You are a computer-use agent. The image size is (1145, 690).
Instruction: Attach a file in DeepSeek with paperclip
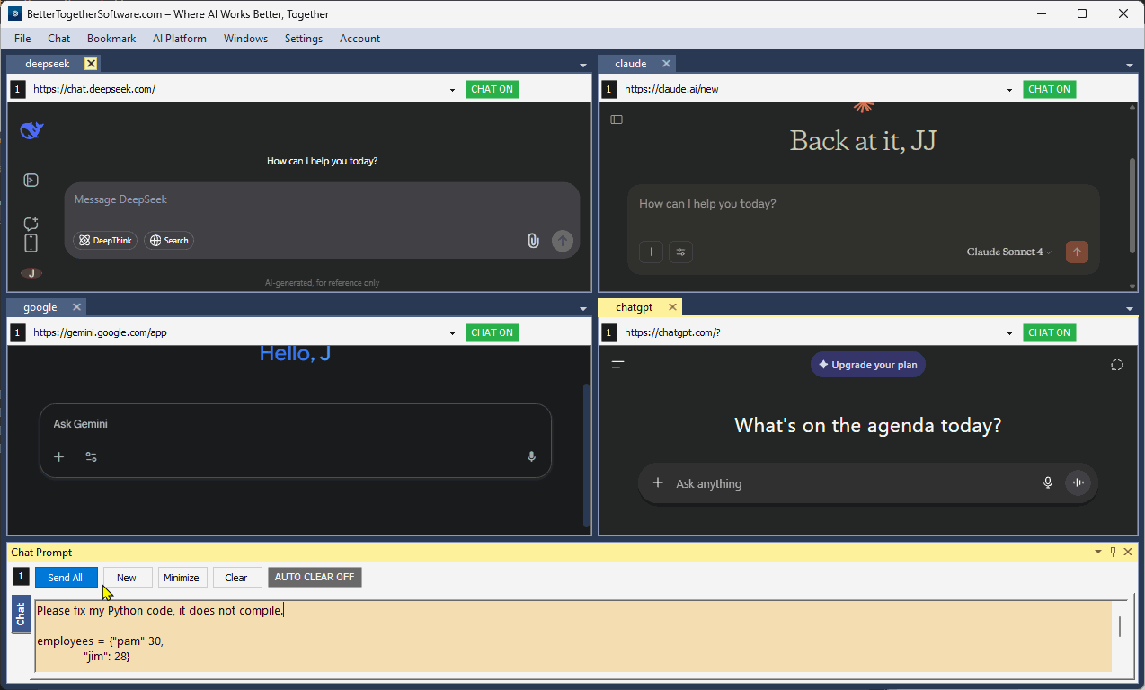coord(533,241)
